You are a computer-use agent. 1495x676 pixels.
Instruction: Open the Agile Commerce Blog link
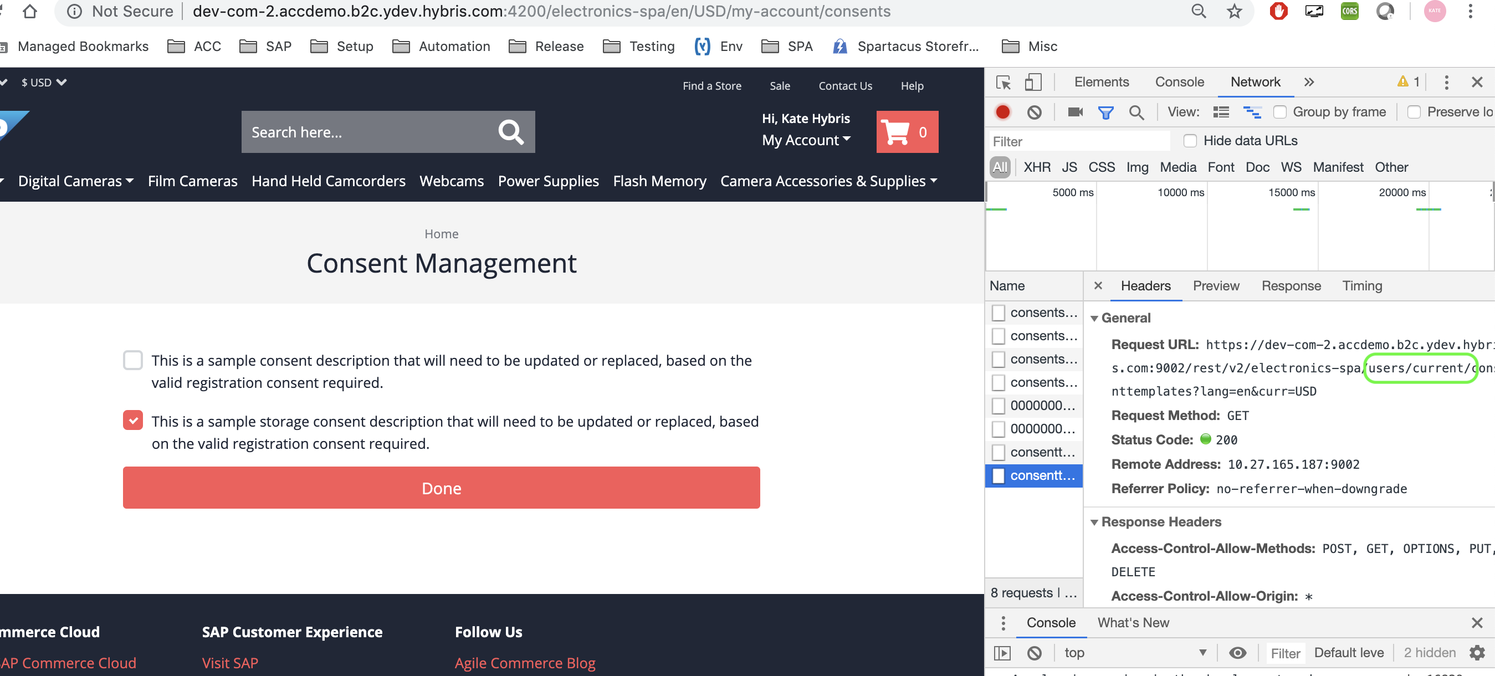click(x=525, y=662)
